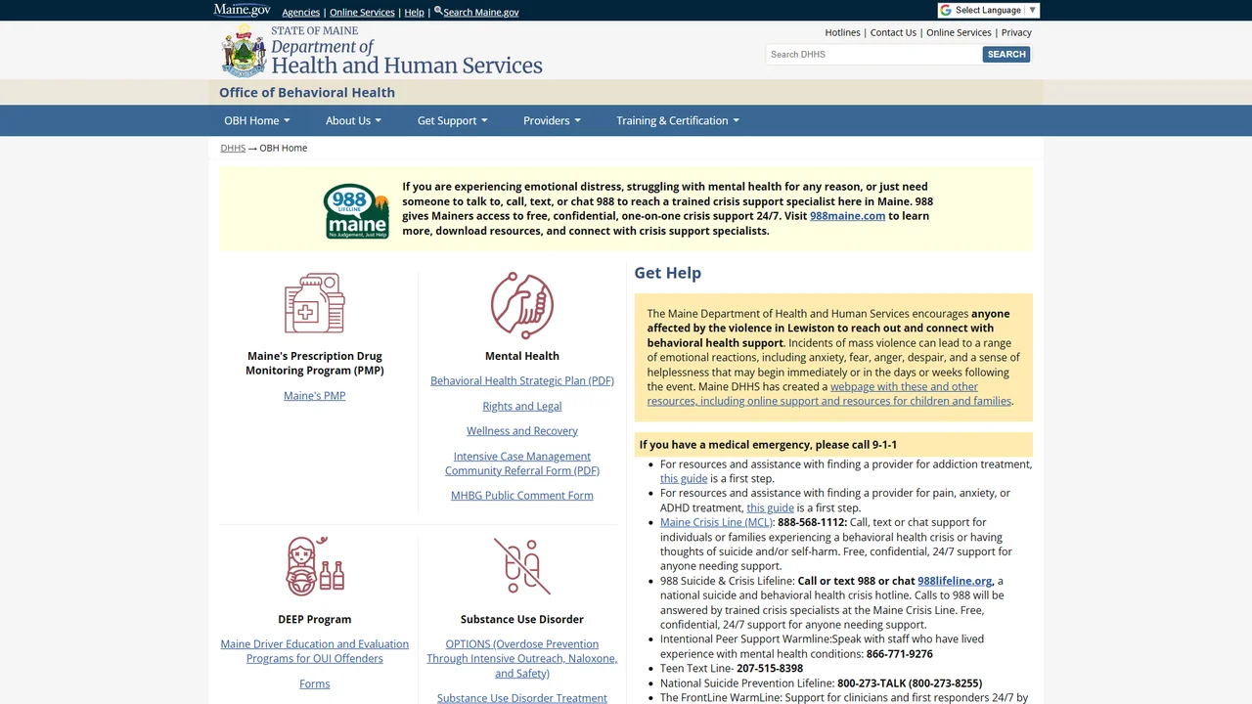Open the Maine's PMP link
The image size is (1252, 704).
[315, 396]
